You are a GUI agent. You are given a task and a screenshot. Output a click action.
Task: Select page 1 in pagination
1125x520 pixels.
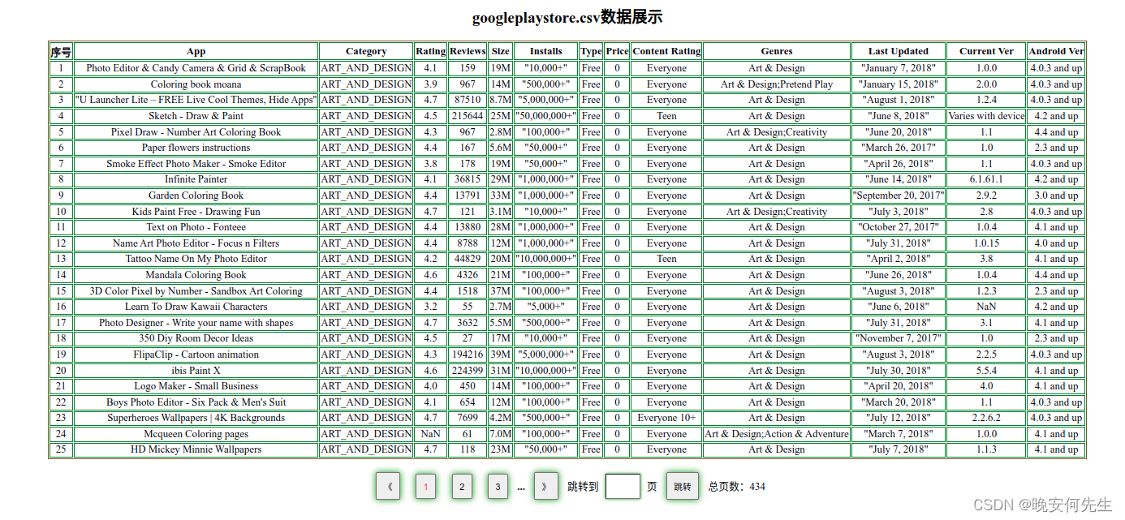coord(425,487)
